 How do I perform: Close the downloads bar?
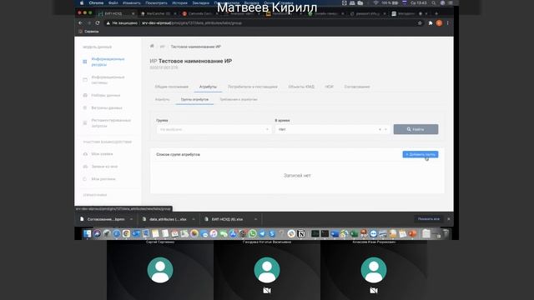(449, 219)
